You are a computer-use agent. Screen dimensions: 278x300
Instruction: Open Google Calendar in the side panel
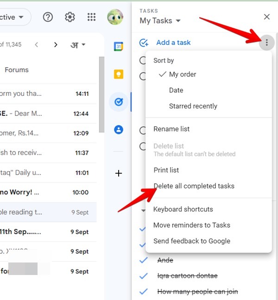(119, 46)
